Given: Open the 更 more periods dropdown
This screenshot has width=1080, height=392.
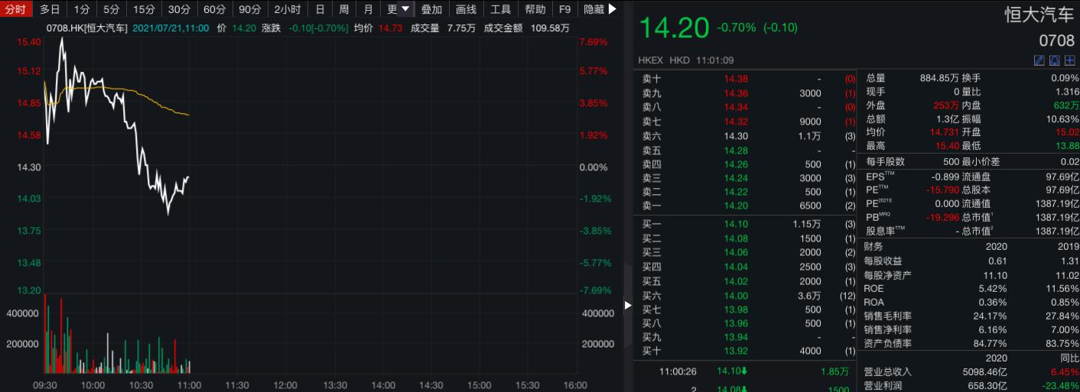Looking at the screenshot, I should pos(398,9).
